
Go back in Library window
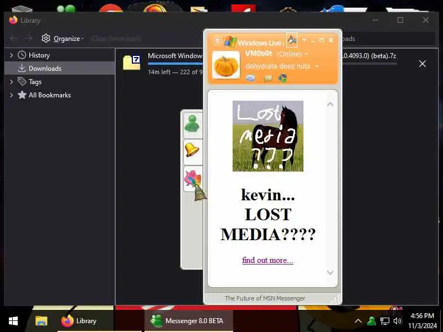[13, 38]
